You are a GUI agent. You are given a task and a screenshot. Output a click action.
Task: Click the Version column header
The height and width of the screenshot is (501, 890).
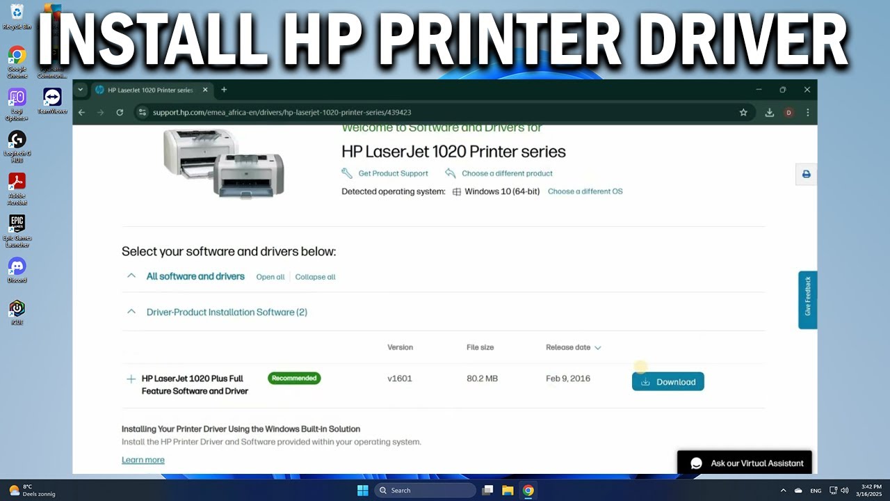coord(400,347)
